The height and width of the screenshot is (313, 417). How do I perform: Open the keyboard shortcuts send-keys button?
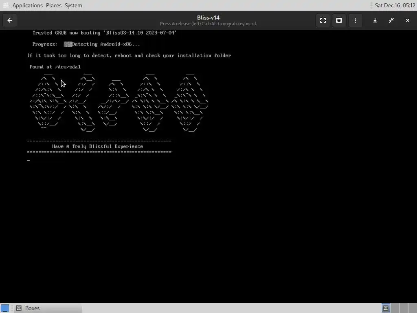point(339,20)
